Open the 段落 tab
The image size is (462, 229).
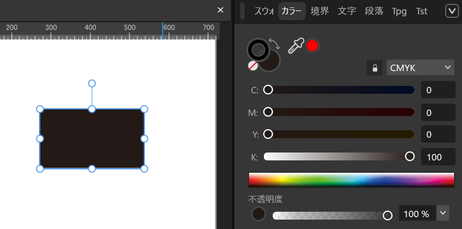[374, 11]
